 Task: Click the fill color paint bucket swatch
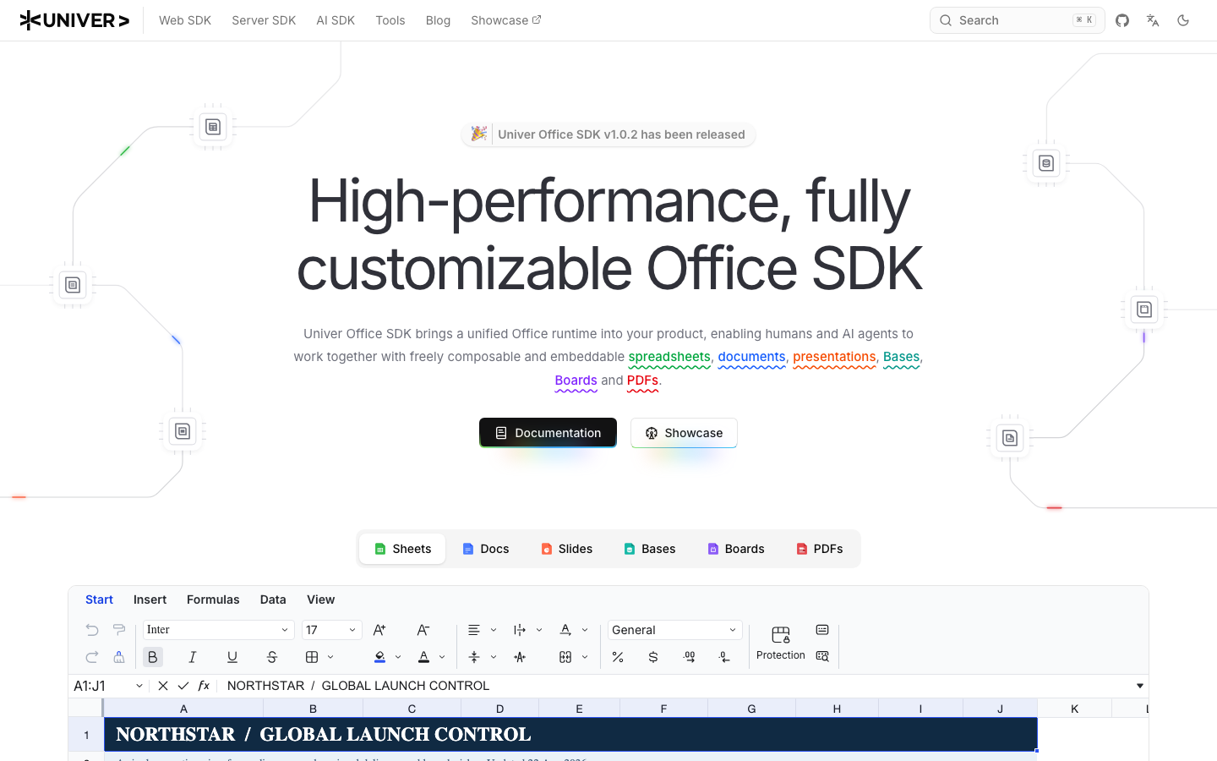[x=380, y=657]
